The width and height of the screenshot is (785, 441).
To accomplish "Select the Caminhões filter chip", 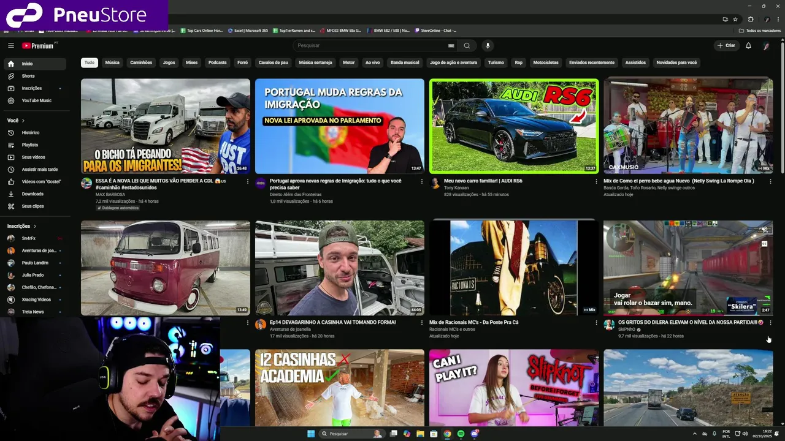I will click(141, 62).
